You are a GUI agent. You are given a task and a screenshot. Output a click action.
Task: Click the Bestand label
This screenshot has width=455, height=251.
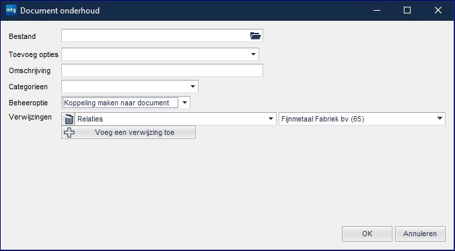point(22,36)
